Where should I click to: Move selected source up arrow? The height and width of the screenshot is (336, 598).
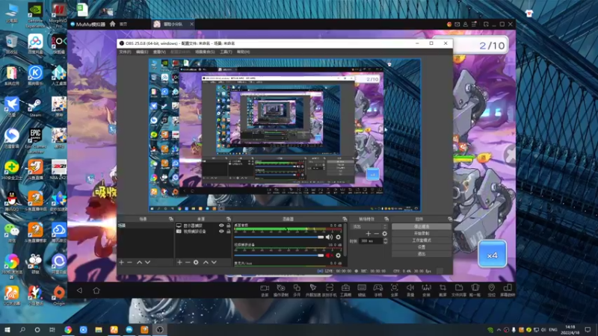click(206, 263)
